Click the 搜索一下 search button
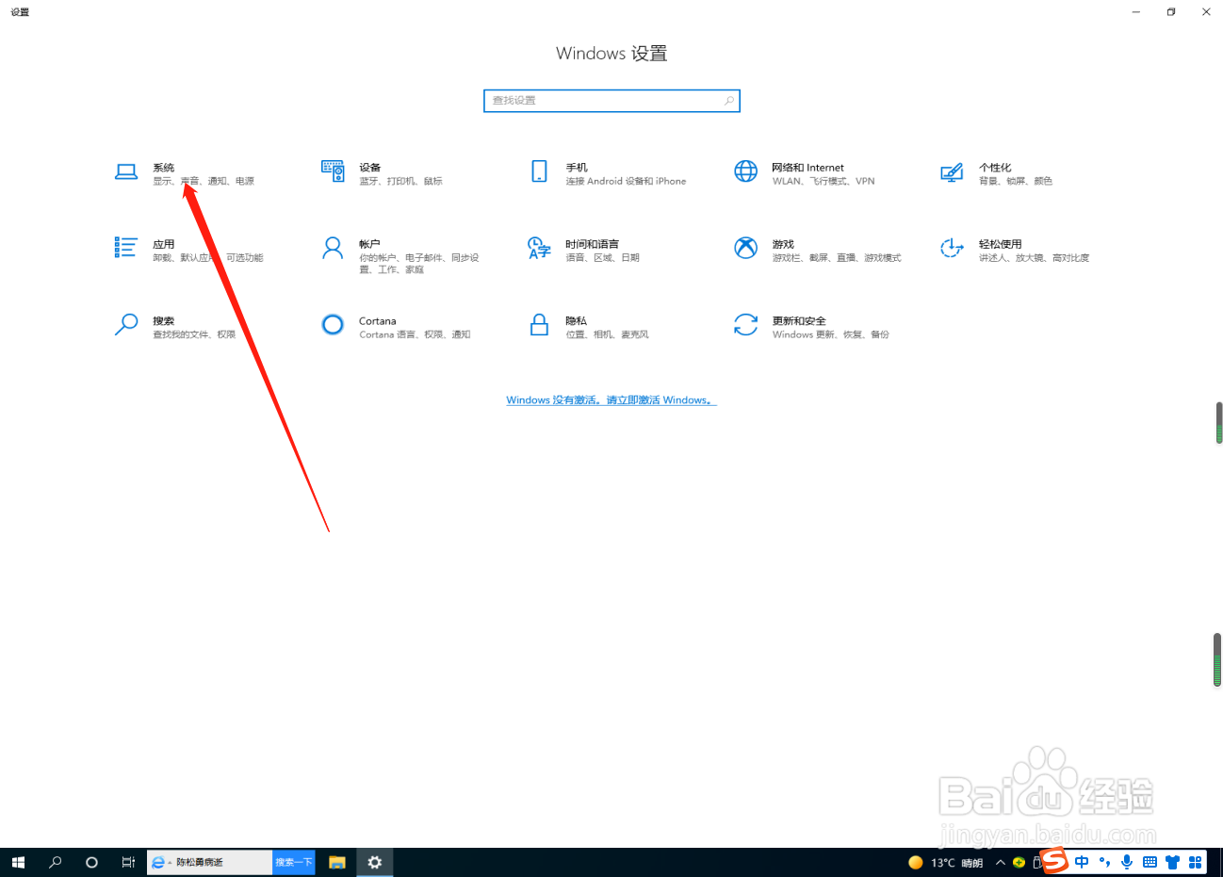The width and height of the screenshot is (1223, 877). pyautogui.click(x=293, y=862)
